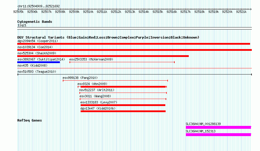The image size is (260, 151).
Task: Click the 92516k ruler tick label
Action: click(172, 12)
